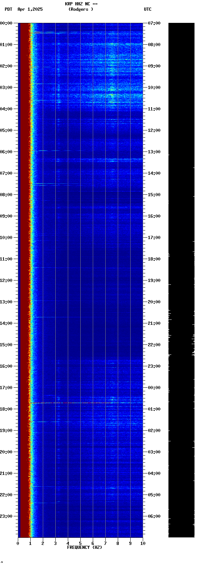Click the UTC '16:00' time tick label
Viewport: 197px width, 566px height.
(154, 216)
